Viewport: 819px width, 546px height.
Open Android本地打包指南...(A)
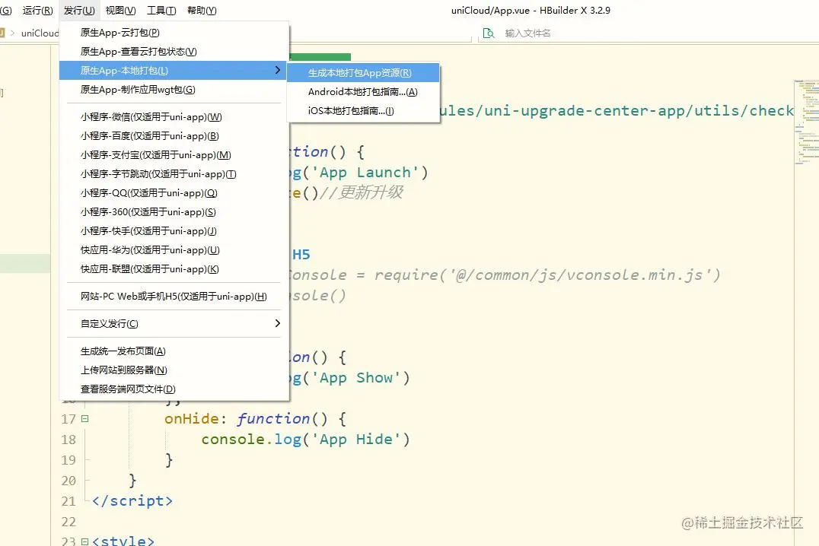[x=363, y=92]
